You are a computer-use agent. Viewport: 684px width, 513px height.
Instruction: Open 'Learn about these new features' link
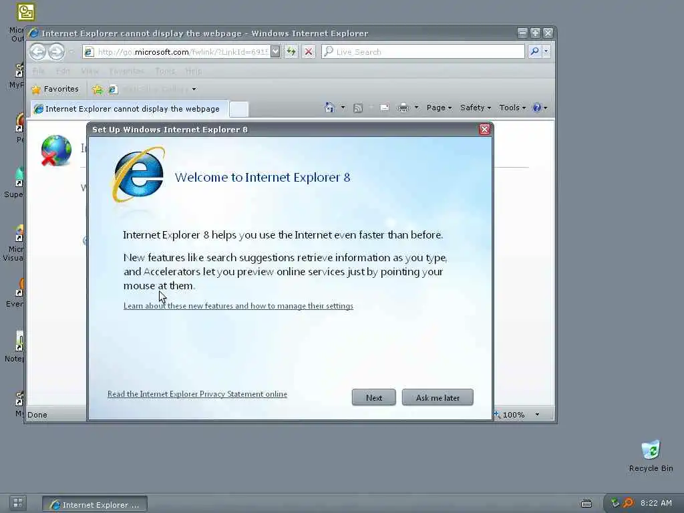point(238,306)
